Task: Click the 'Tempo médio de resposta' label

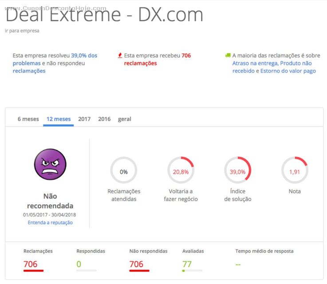Action: click(264, 251)
